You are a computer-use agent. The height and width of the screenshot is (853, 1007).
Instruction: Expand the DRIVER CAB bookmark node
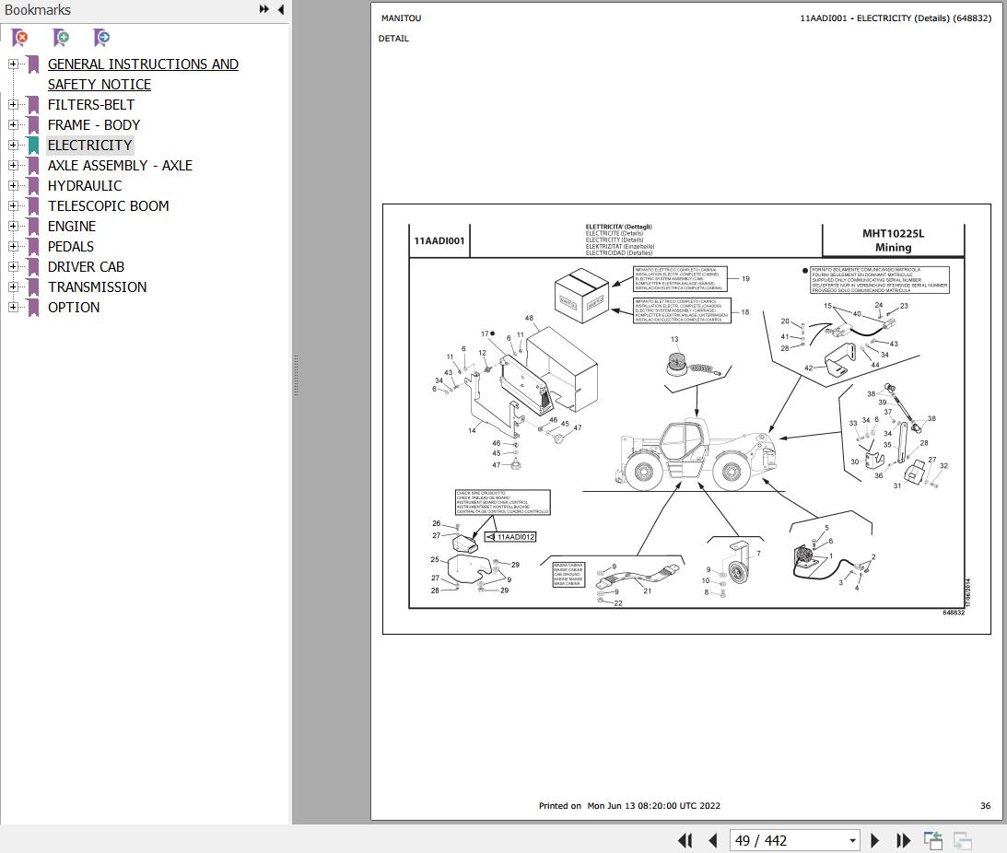[x=13, y=266]
